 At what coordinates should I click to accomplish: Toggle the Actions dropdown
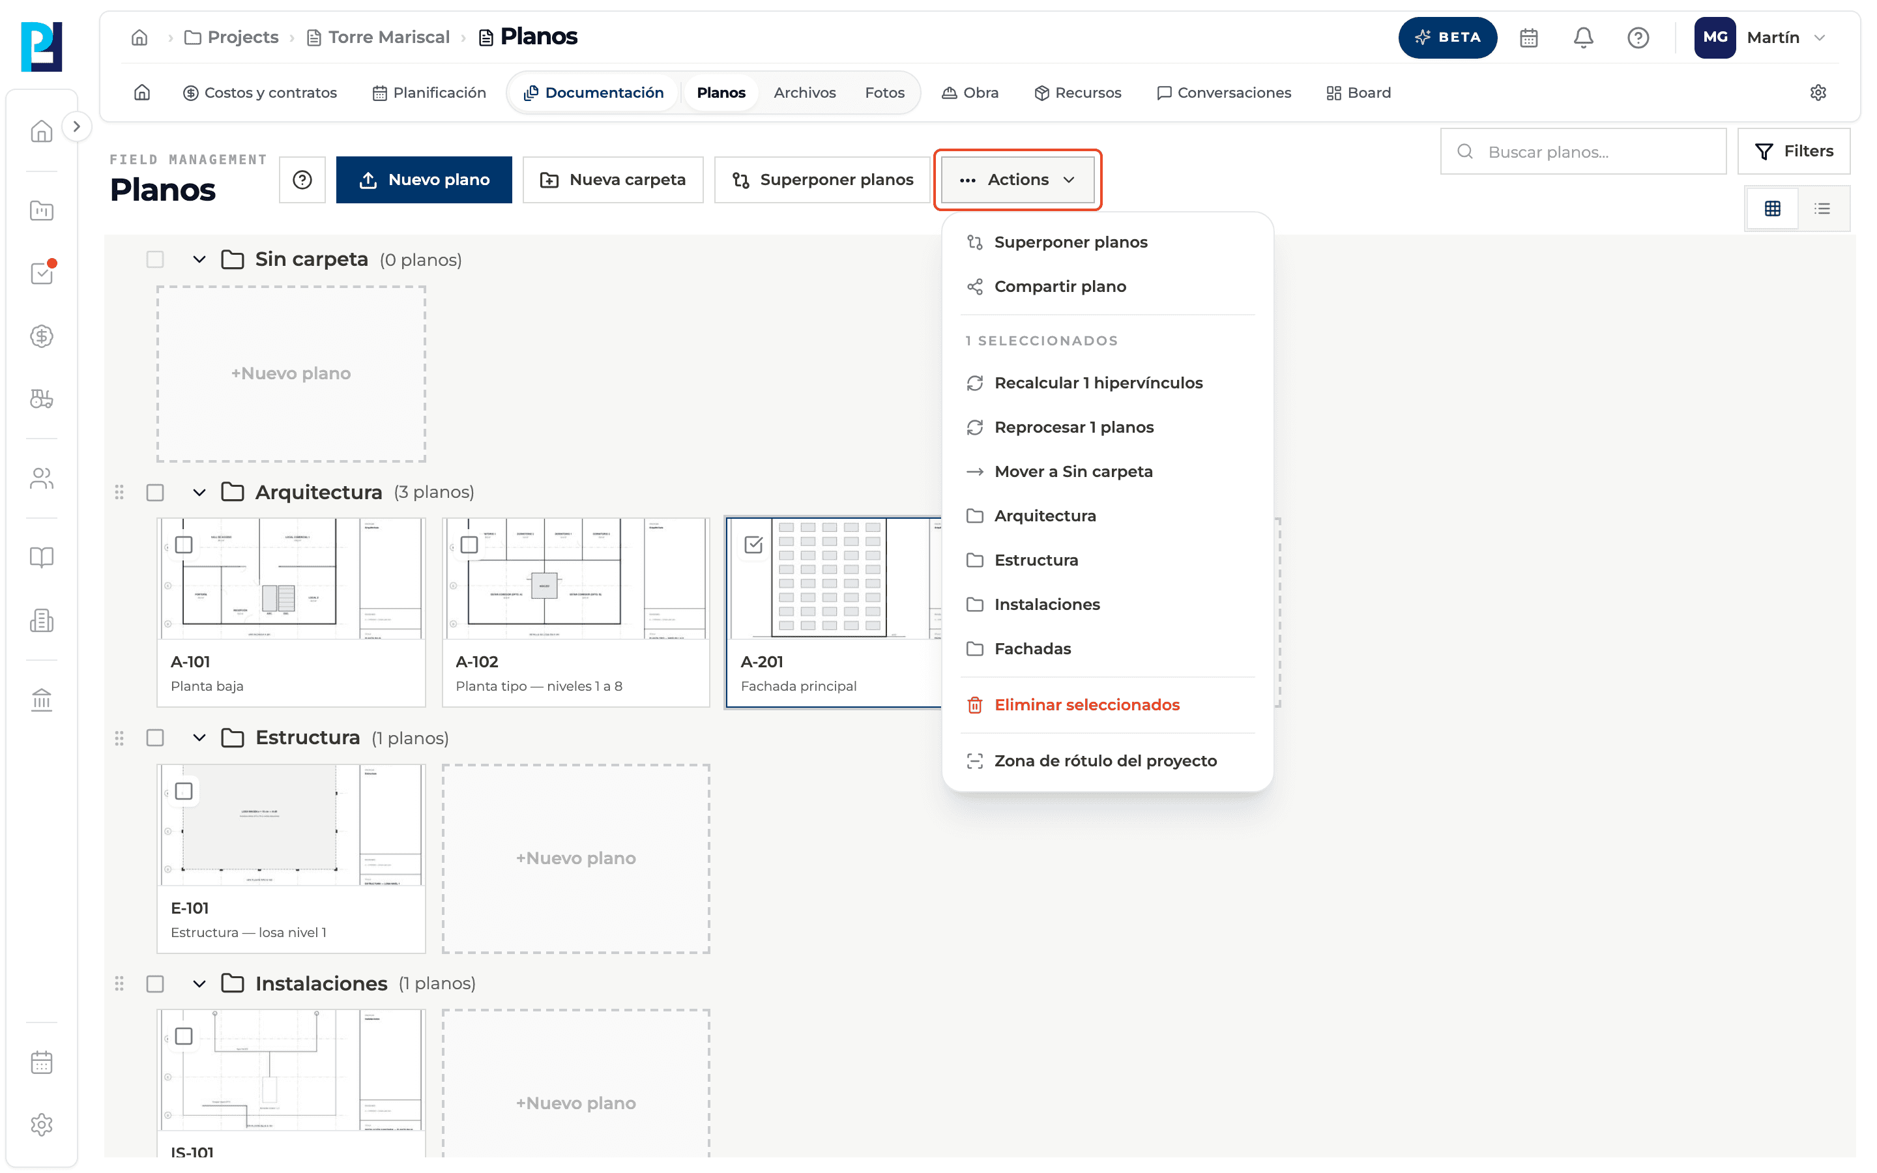coord(1017,179)
